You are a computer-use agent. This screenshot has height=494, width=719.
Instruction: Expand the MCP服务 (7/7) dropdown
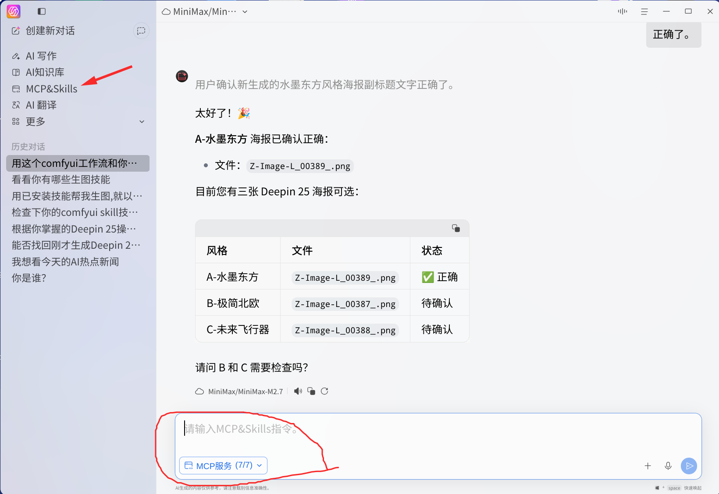pos(223,466)
